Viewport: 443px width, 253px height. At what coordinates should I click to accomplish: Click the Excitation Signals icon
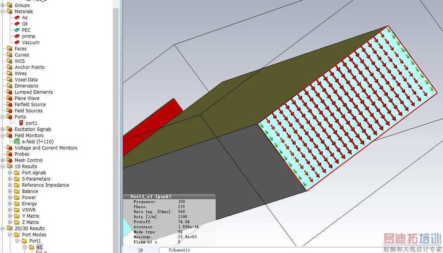pos(10,129)
